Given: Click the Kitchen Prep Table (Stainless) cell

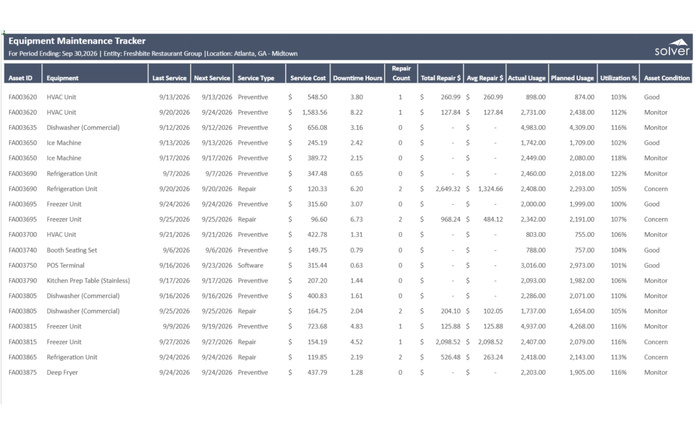Looking at the screenshot, I should [88, 281].
